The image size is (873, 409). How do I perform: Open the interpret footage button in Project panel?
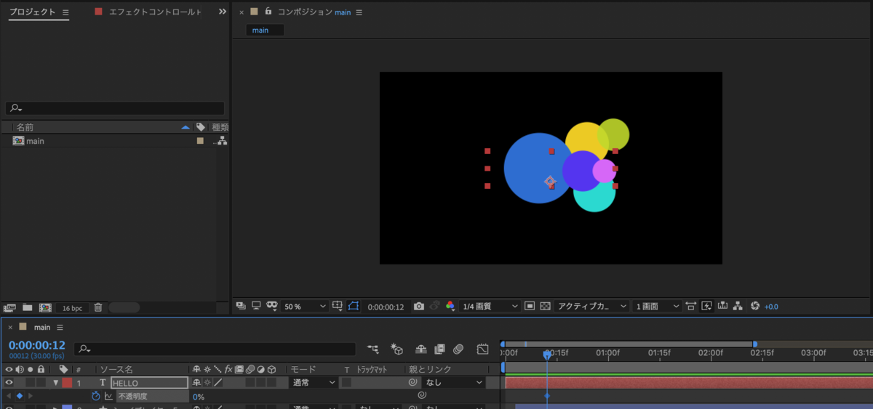[10, 307]
